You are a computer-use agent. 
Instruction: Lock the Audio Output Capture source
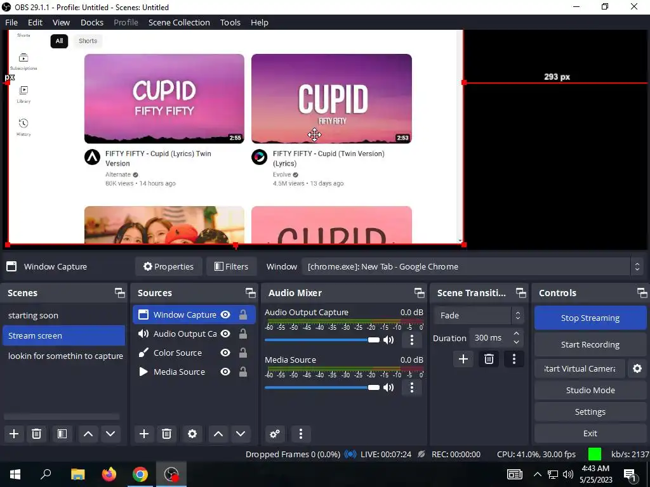(x=243, y=334)
